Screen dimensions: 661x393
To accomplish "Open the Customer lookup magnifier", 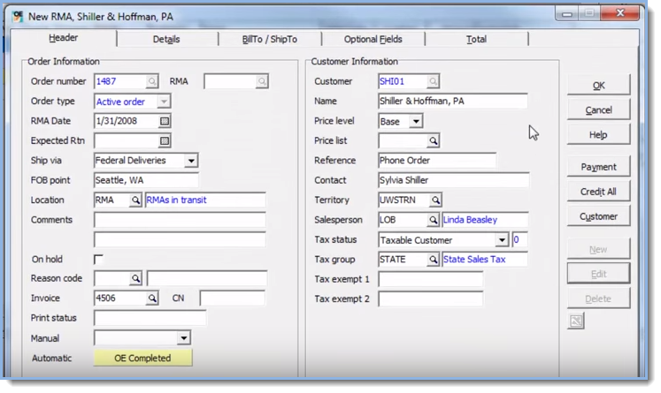I will pos(433,81).
